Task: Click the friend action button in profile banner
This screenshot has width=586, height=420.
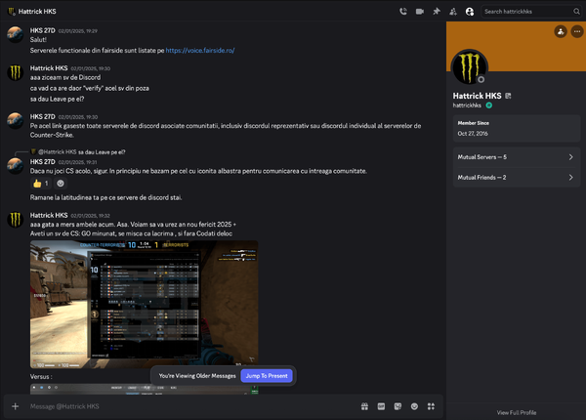Action: [x=561, y=32]
